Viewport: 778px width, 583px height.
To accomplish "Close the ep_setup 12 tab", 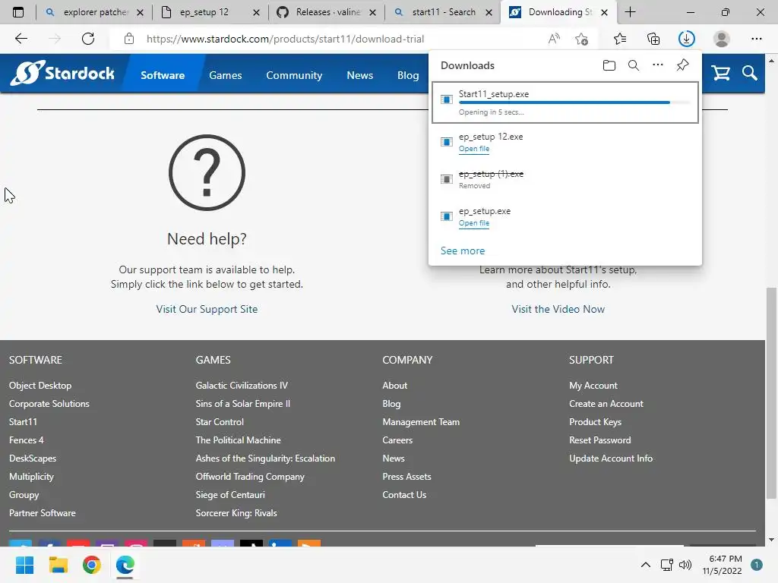I will point(257,12).
